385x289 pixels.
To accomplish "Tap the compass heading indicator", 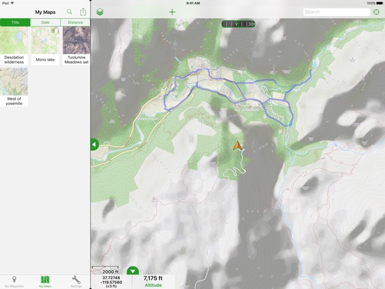I will 238,24.
